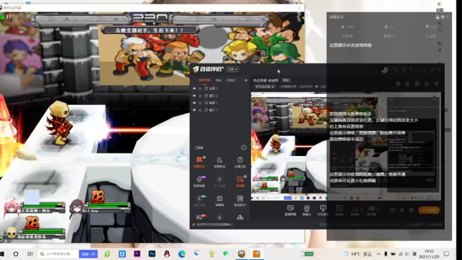Open the 弹幕助手 danmaku assistant tool

tap(199, 162)
